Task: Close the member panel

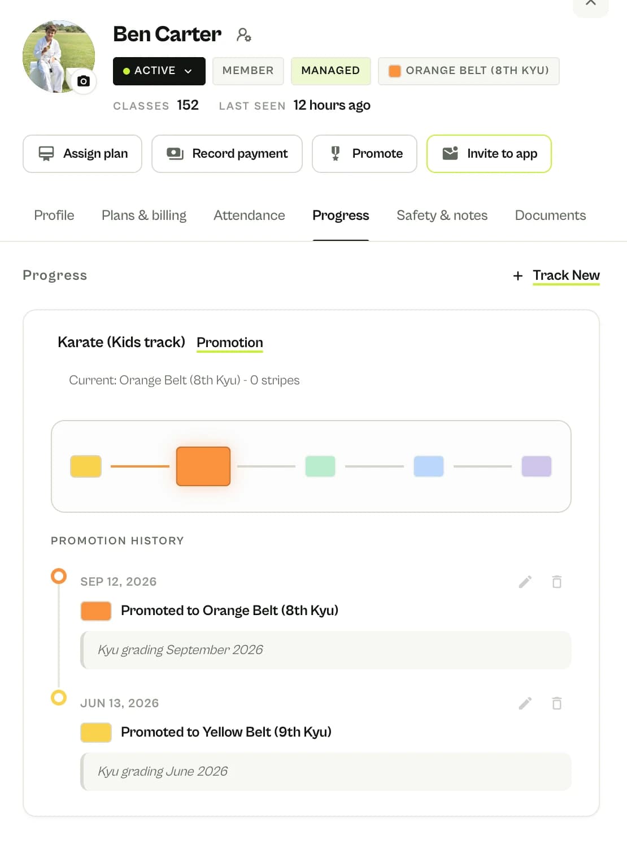Action: [591, 5]
